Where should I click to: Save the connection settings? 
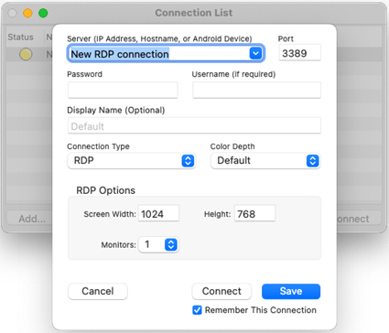tap(291, 291)
